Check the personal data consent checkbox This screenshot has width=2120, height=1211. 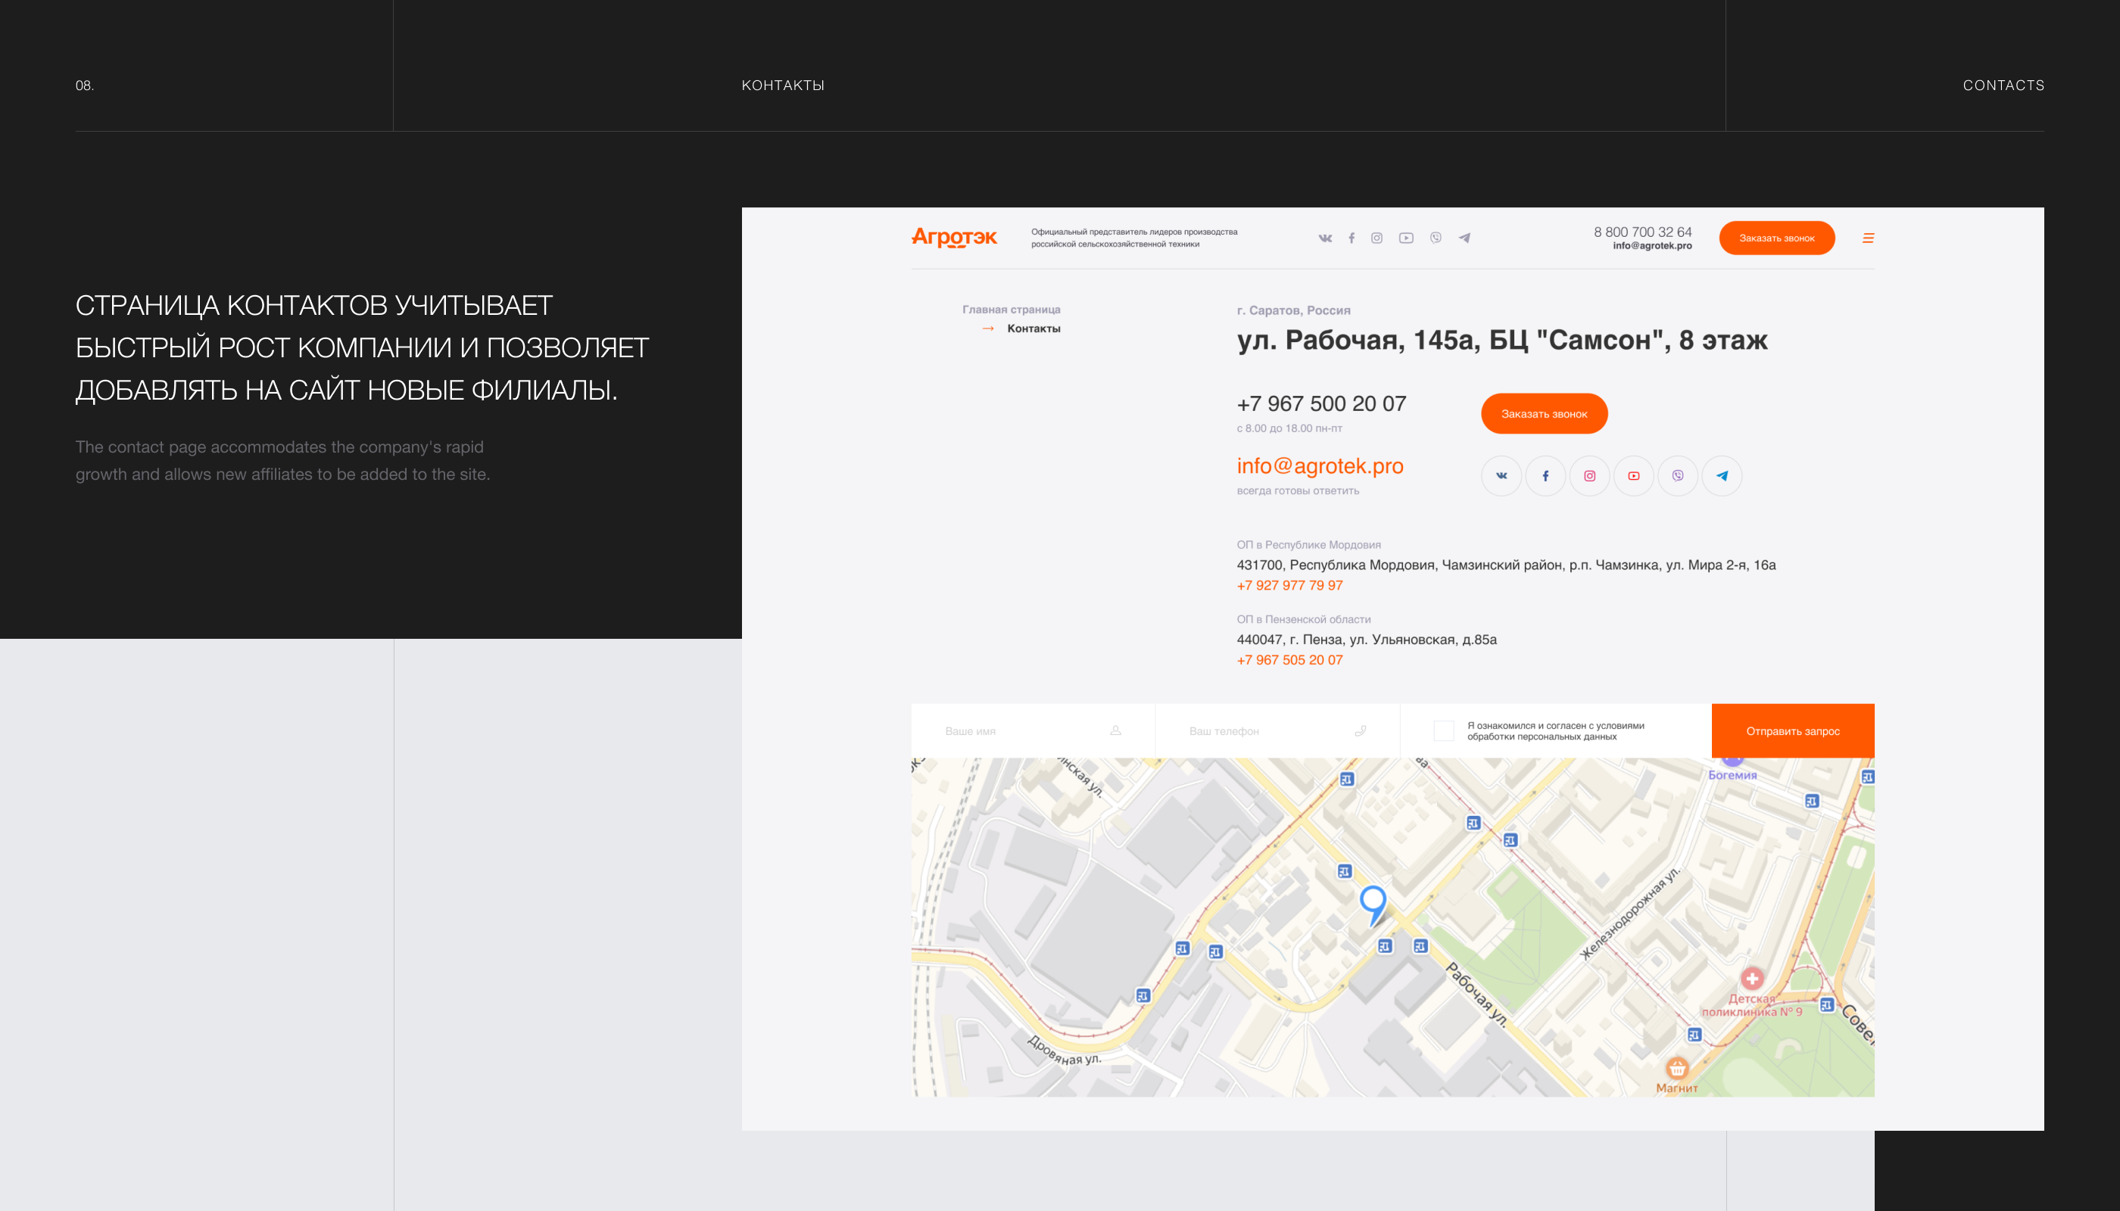point(1444,731)
